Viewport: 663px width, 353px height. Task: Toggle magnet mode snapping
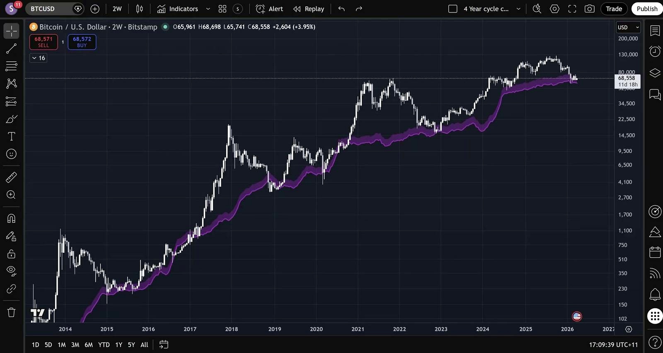pyautogui.click(x=11, y=219)
